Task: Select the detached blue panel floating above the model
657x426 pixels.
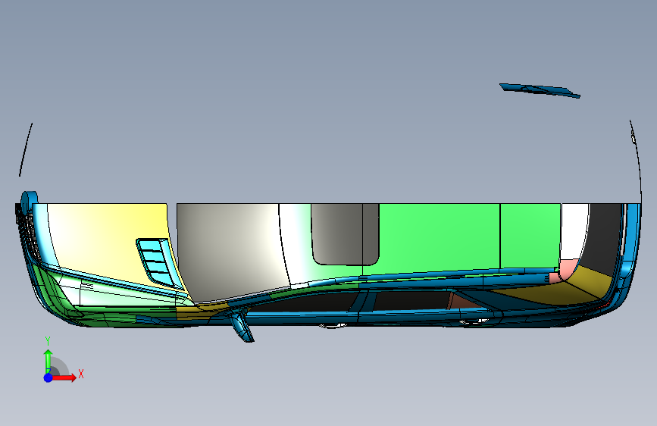Action: click(540, 90)
